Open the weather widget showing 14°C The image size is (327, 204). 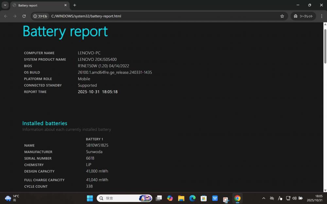(x=12, y=198)
